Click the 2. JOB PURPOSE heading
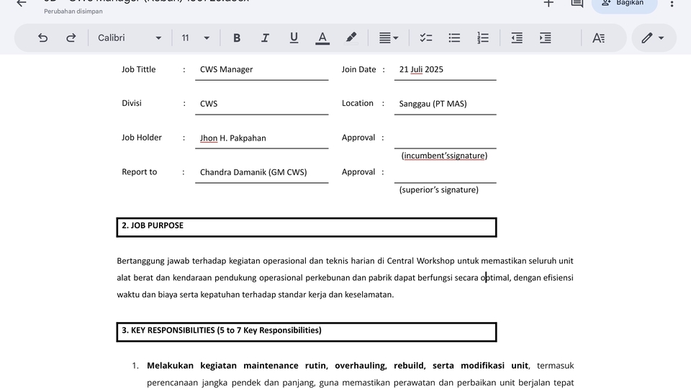Viewport: 691px width, 389px height. pyautogui.click(x=153, y=225)
